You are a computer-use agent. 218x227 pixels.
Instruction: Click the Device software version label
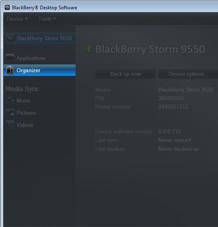coord(124,131)
